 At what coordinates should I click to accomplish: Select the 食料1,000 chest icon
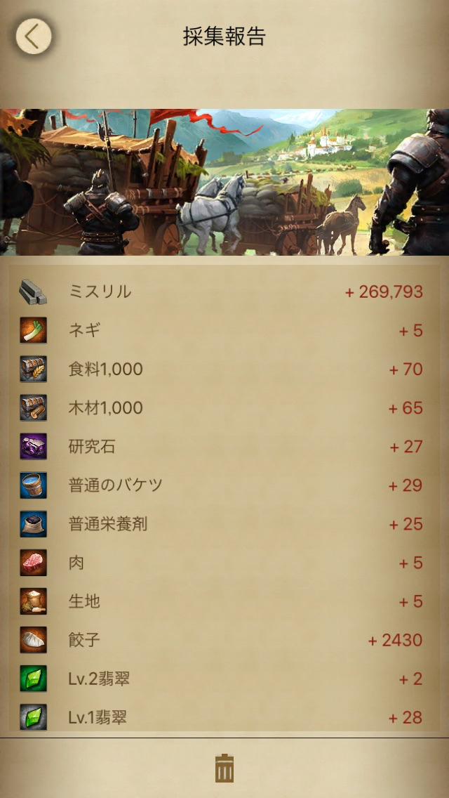point(33,369)
